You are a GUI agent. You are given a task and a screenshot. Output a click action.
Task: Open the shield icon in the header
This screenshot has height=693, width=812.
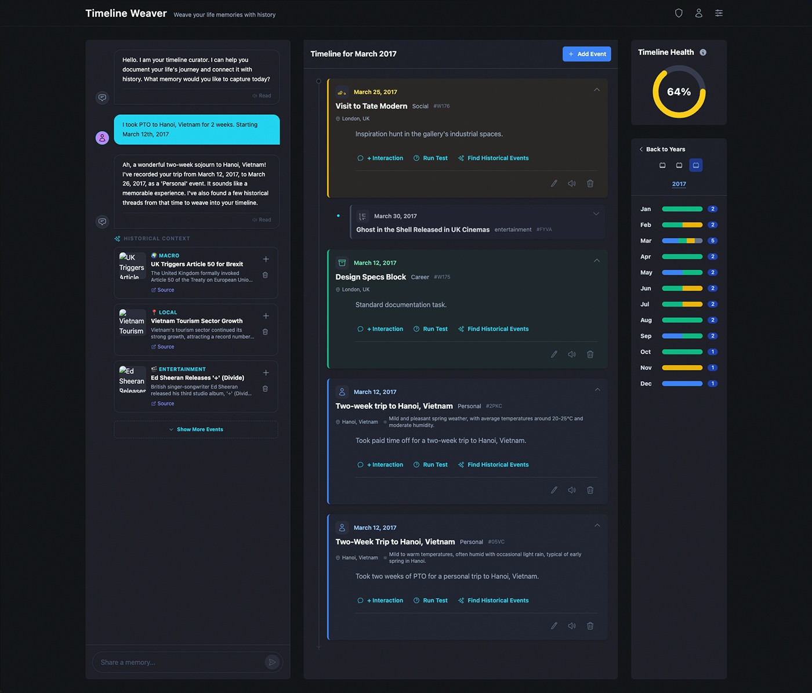tap(679, 13)
